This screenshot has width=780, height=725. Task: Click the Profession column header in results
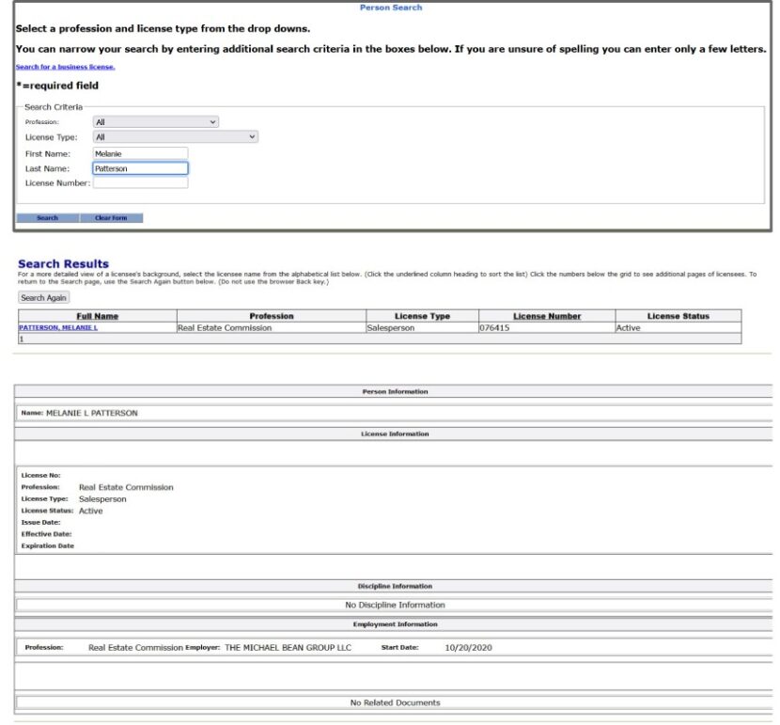(272, 316)
